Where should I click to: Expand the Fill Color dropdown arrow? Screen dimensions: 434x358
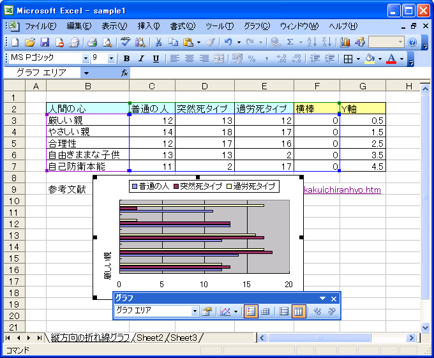coord(380,58)
